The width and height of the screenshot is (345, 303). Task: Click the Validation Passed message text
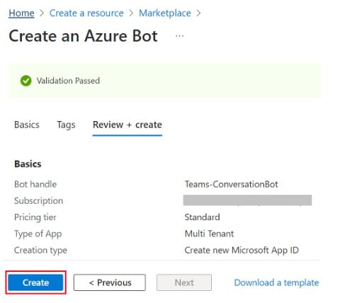(x=68, y=81)
